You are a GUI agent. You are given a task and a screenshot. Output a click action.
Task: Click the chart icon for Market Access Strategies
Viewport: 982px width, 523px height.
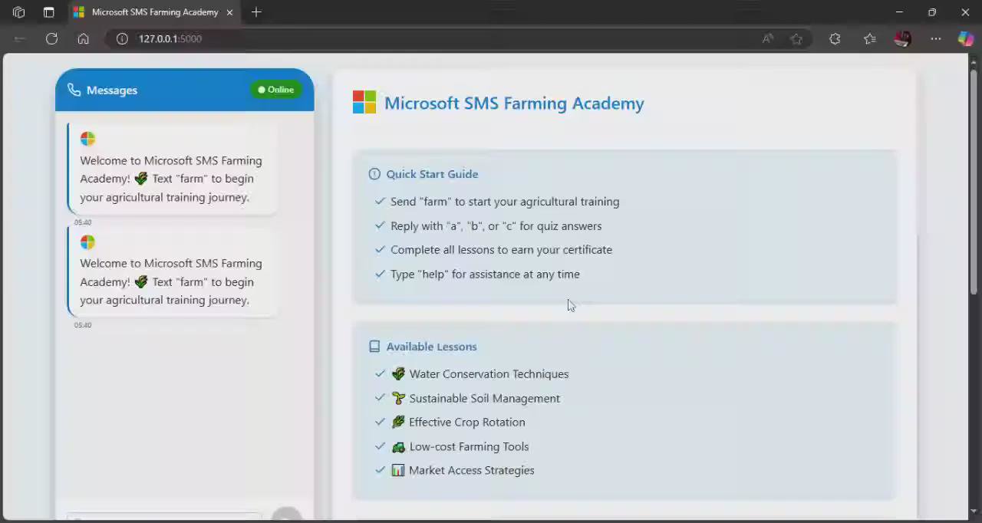(x=398, y=470)
